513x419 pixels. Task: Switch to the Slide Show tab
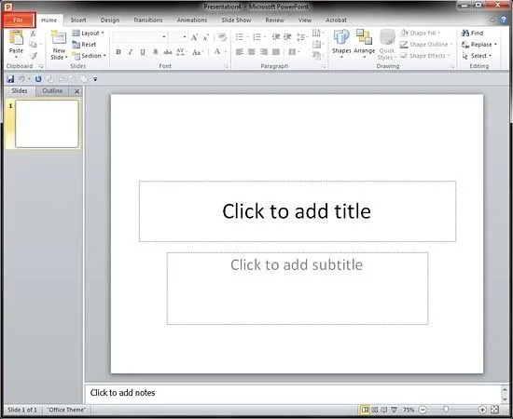tap(236, 20)
